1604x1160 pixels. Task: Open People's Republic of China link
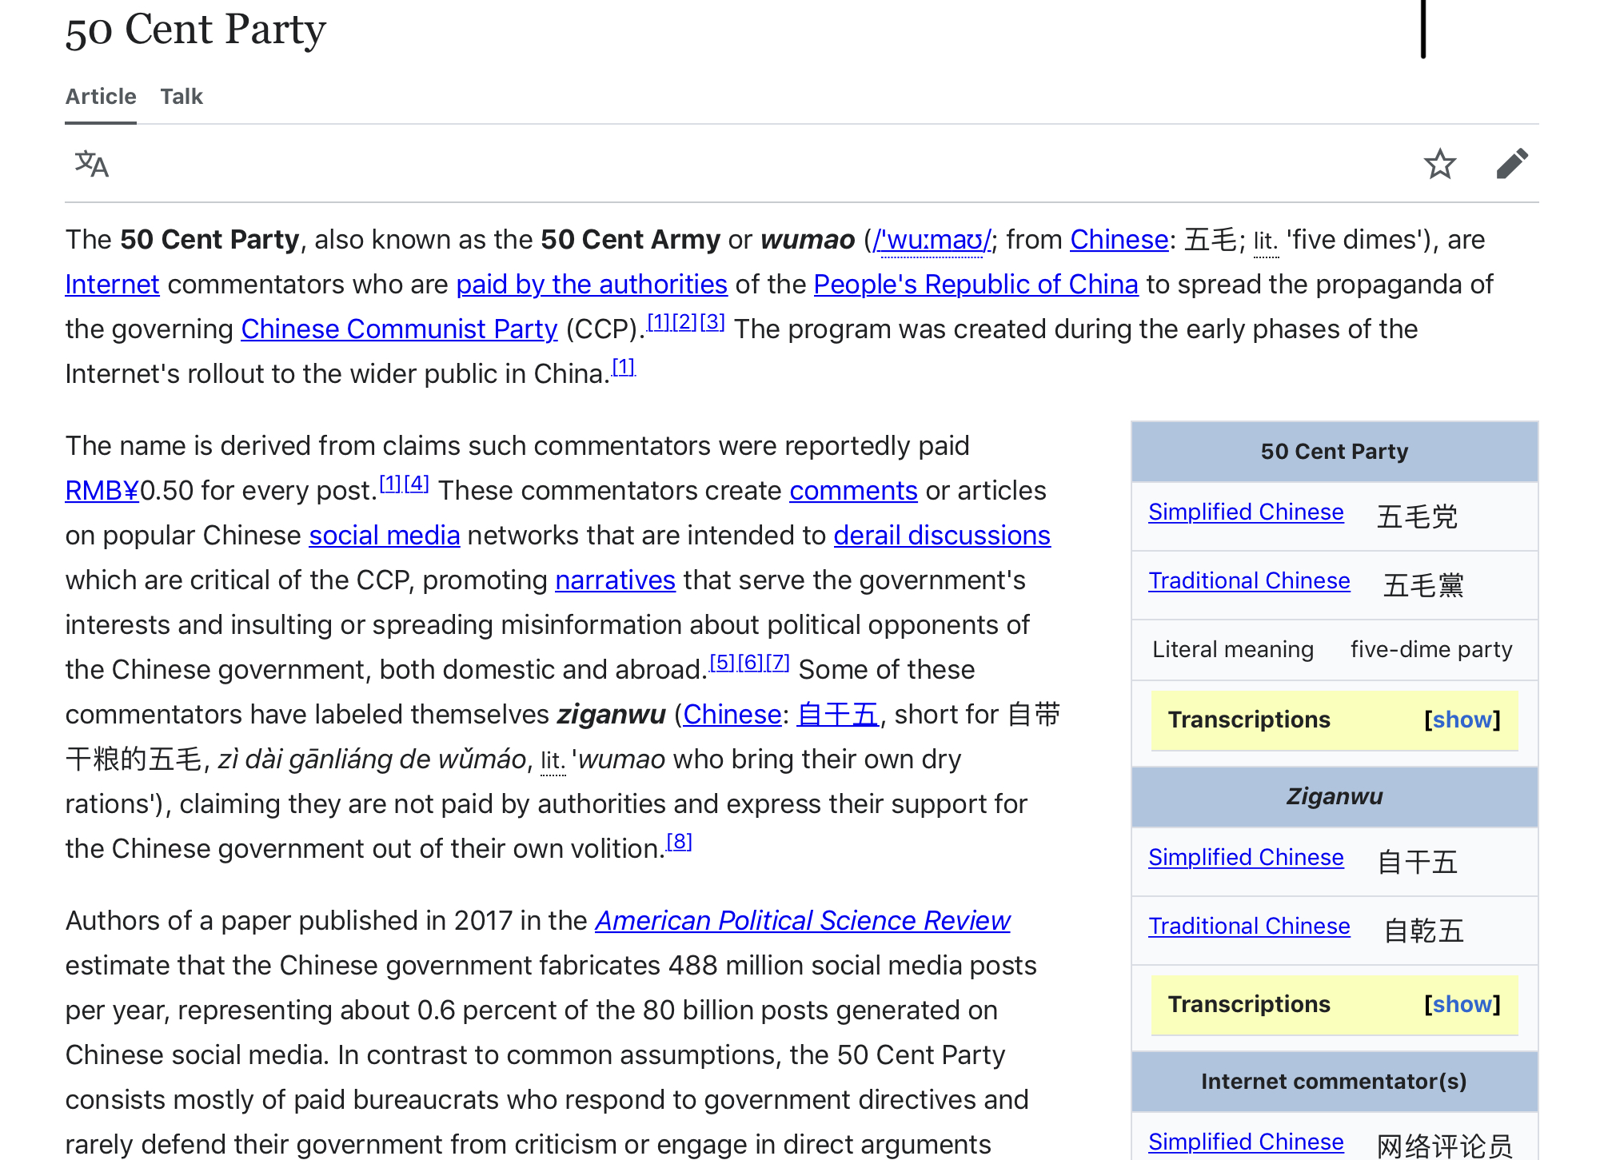tap(976, 285)
